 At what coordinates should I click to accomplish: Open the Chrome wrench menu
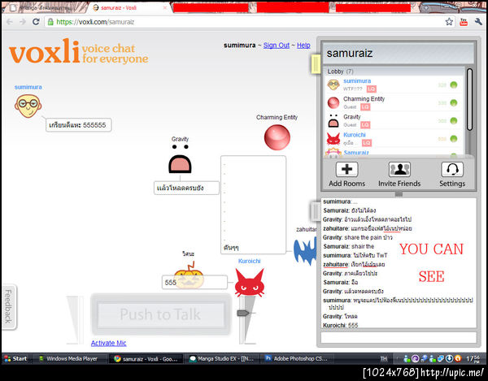(x=478, y=22)
